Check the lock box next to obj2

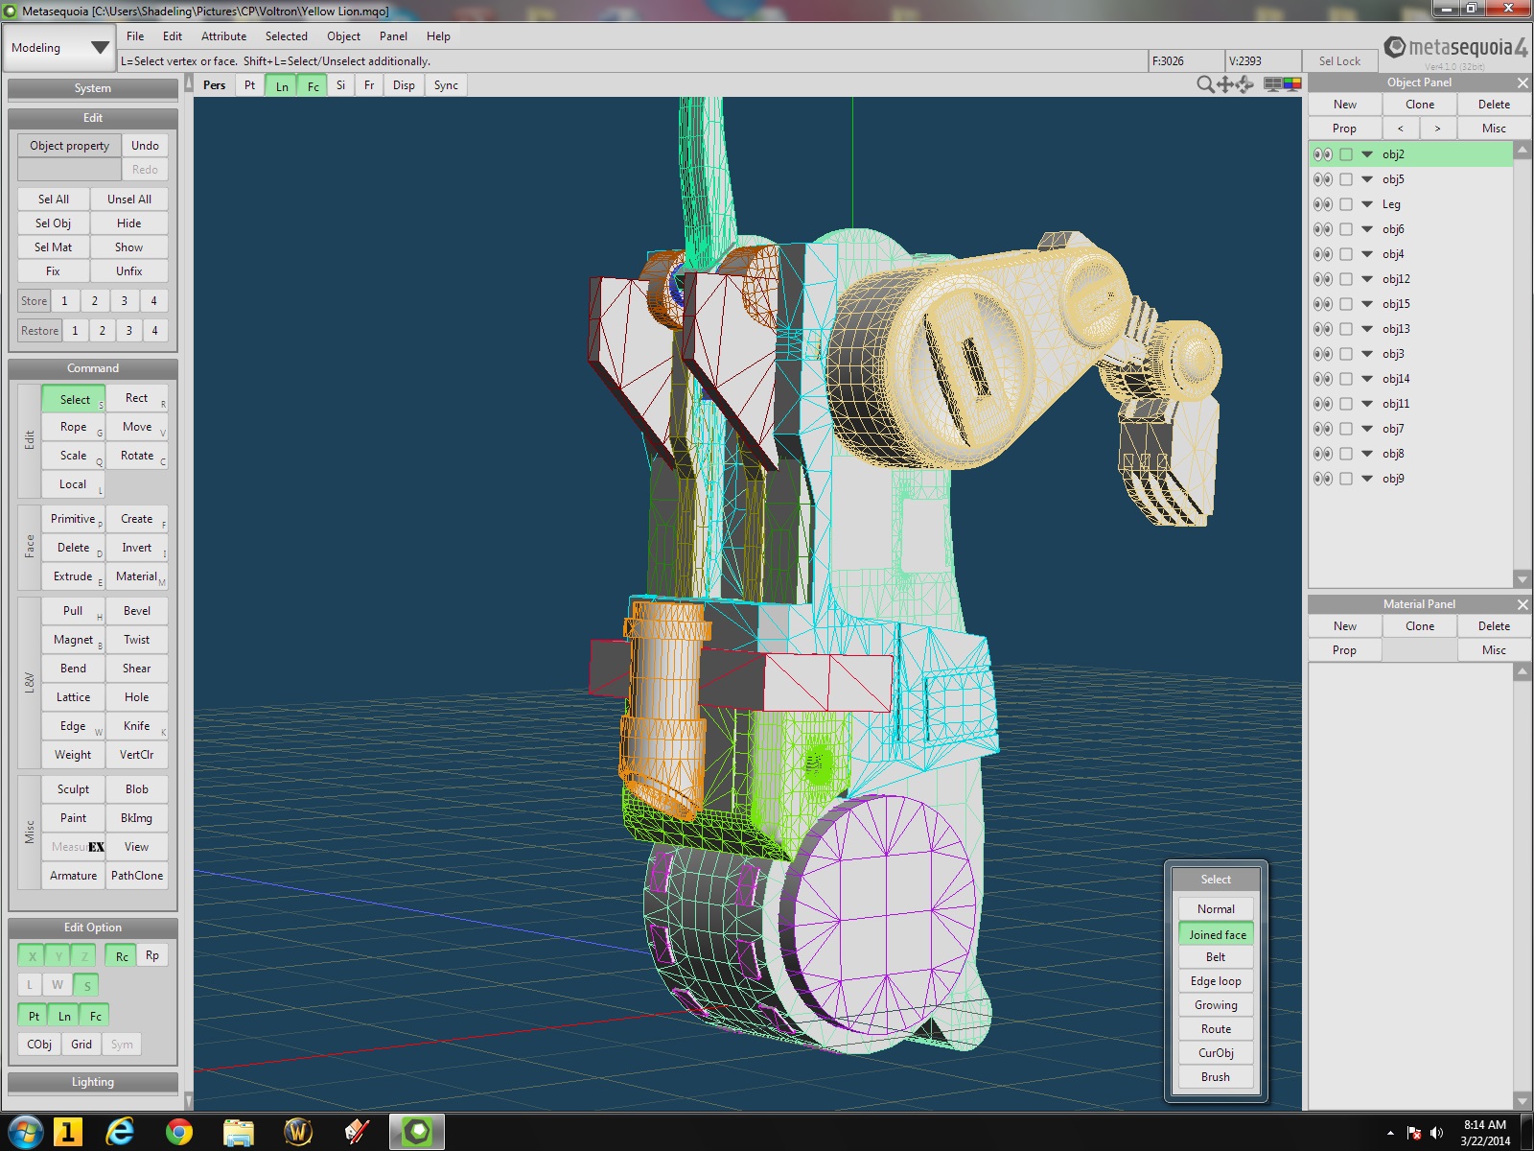pos(1346,154)
